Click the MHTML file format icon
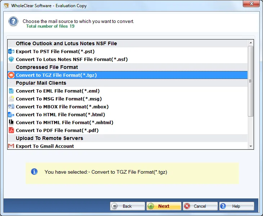The height and width of the screenshot is (216, 263). click(x=11, y=122)
